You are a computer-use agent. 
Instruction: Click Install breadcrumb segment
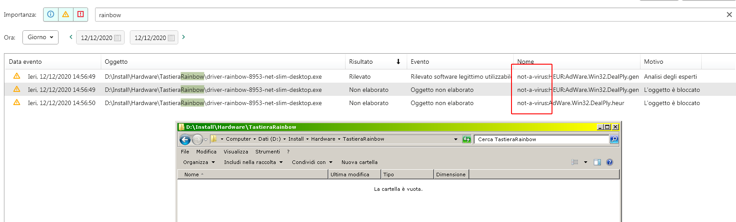coord(296,139)
